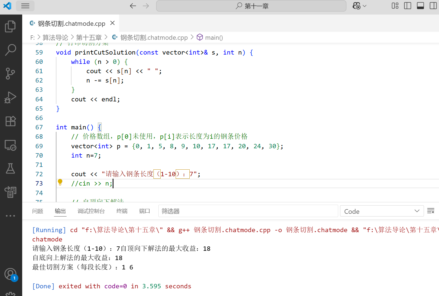The width and height of the screenshot is (439, 296).
Task: Click the 筛选器 filter input field
Action: coord(248,211)
